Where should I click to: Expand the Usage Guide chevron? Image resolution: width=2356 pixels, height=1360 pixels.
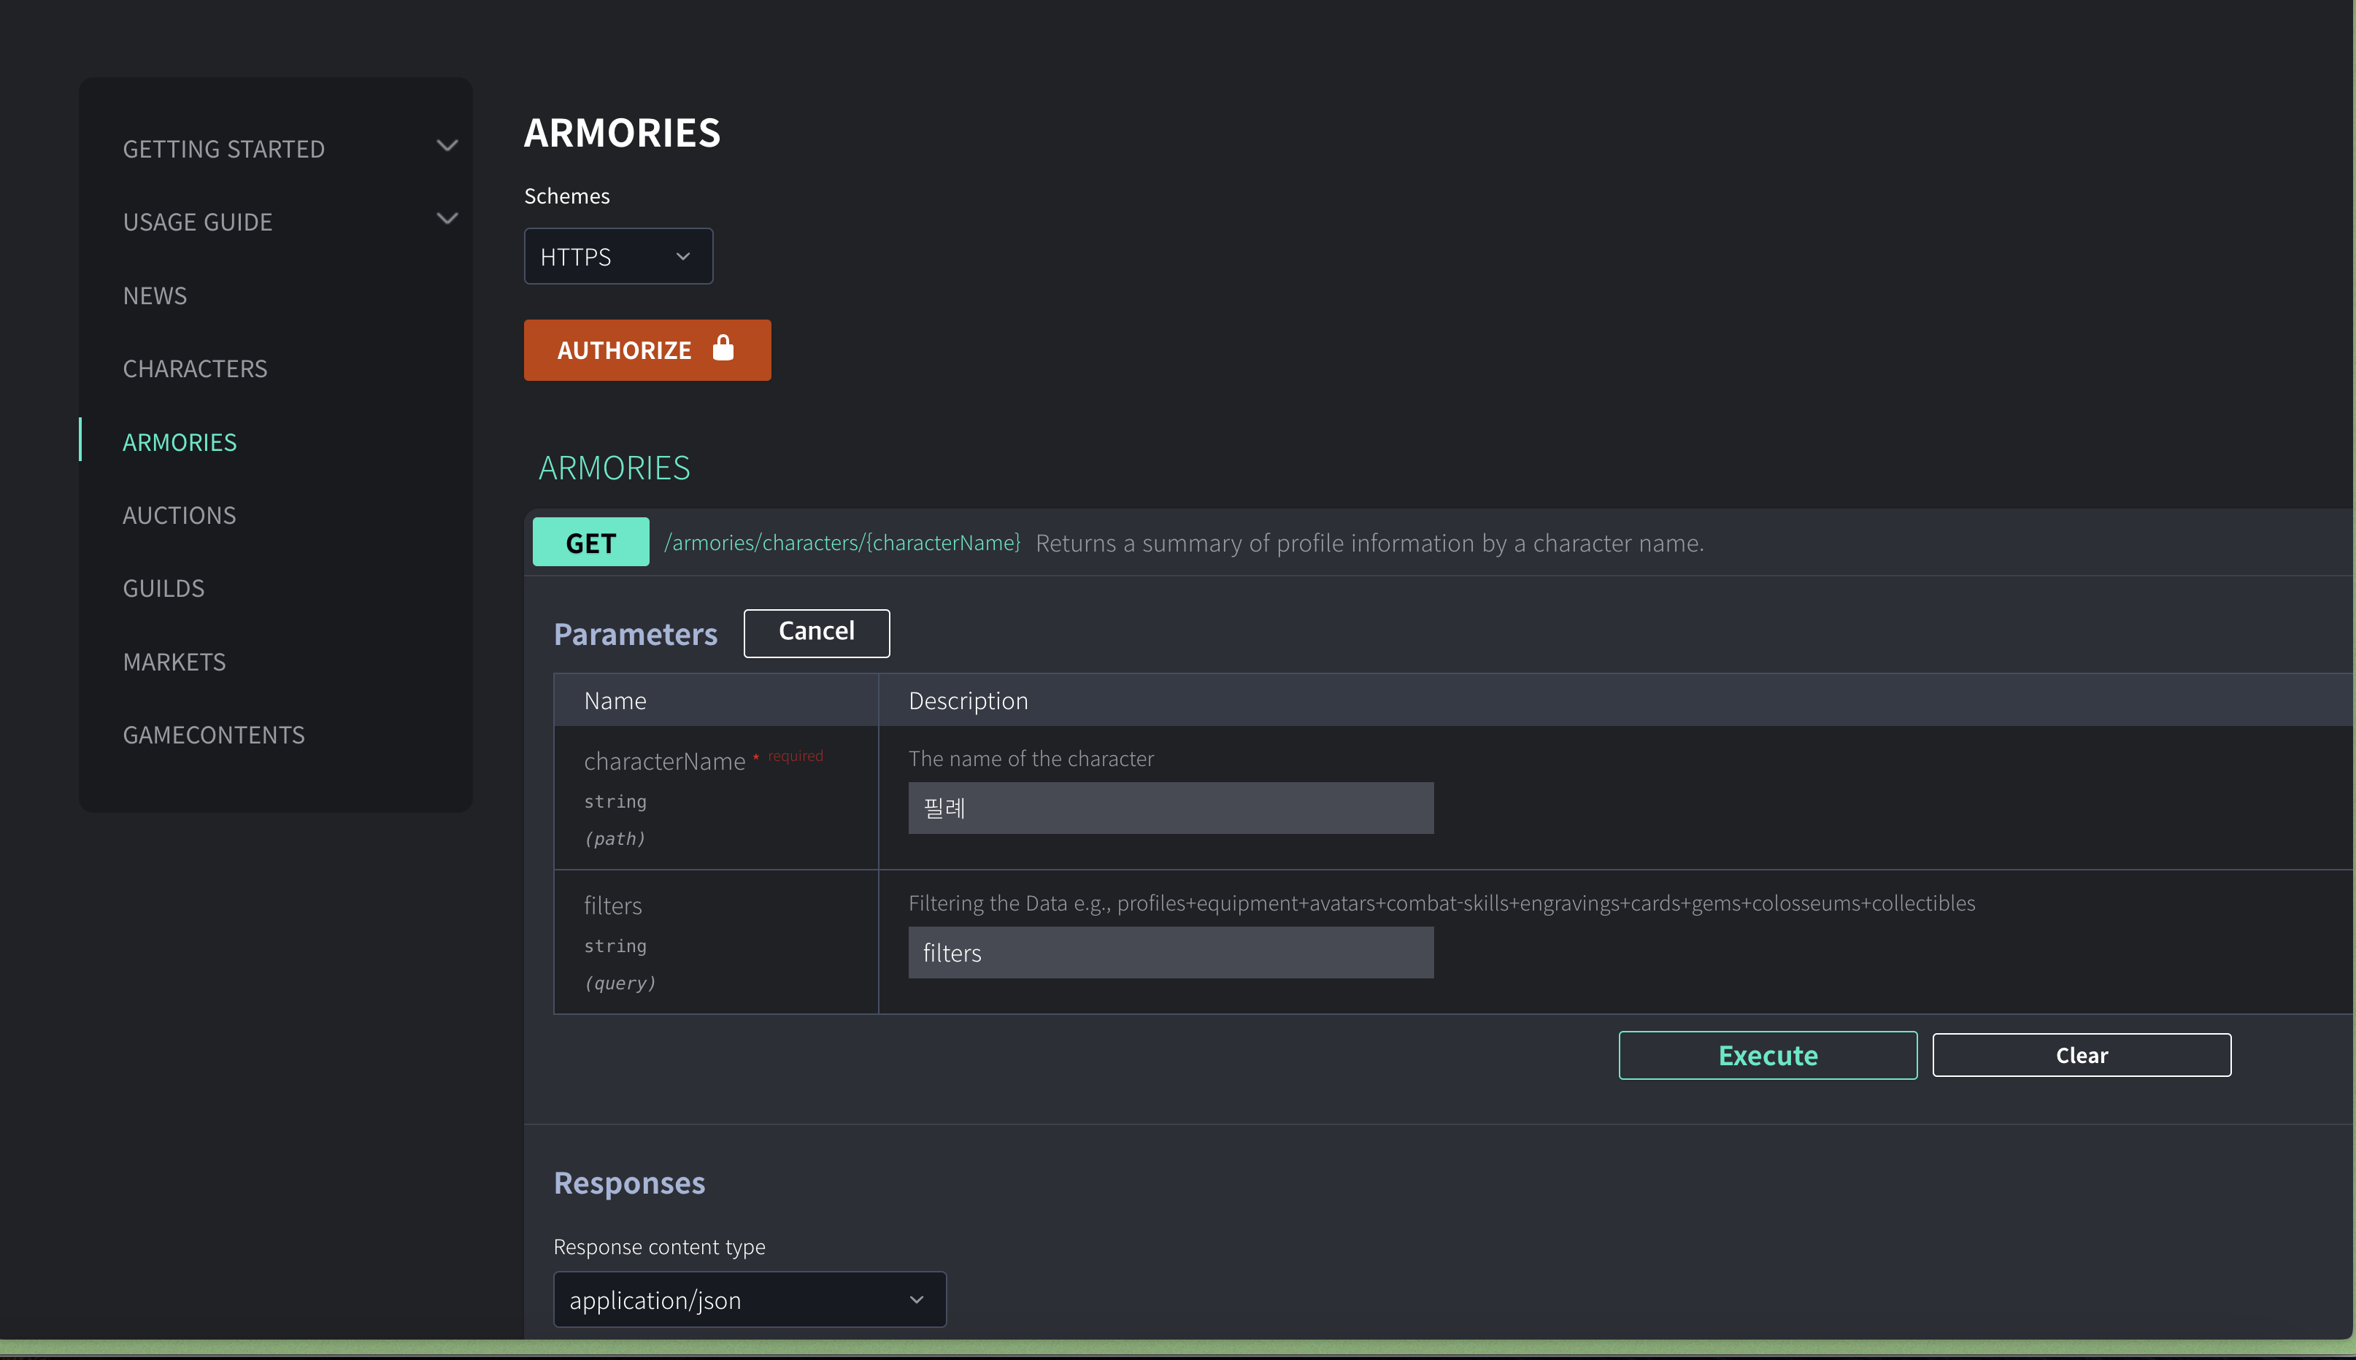click(447, 219)
